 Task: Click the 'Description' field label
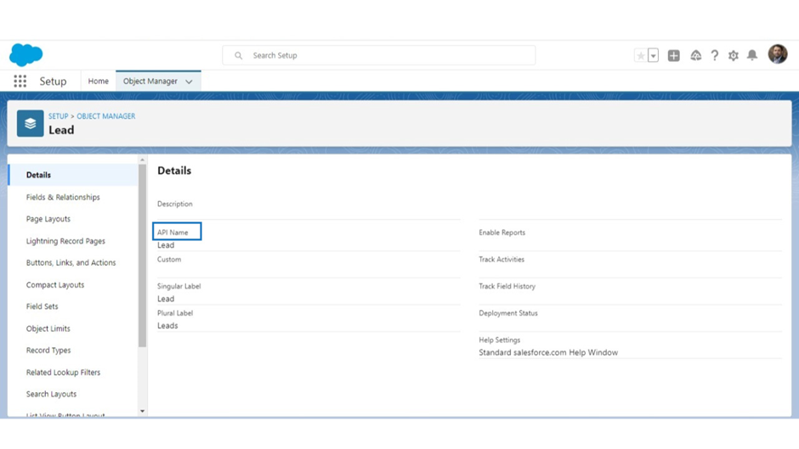[x=175, y=204]
